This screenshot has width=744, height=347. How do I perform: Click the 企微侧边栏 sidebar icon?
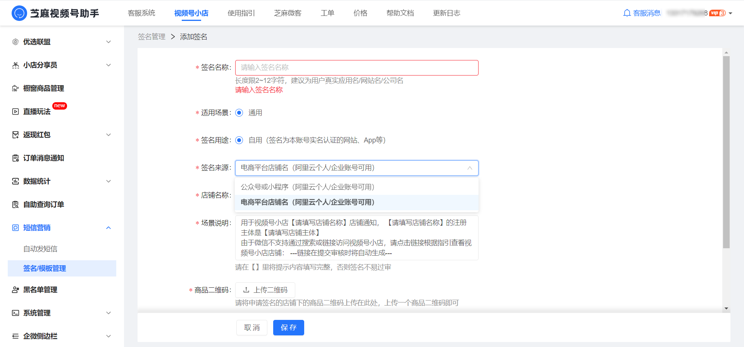coord(15,336)
